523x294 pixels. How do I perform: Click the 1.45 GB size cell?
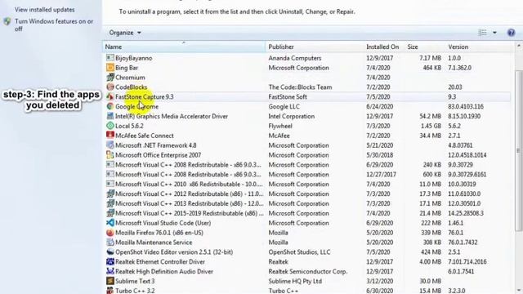(x=431, y=126)
